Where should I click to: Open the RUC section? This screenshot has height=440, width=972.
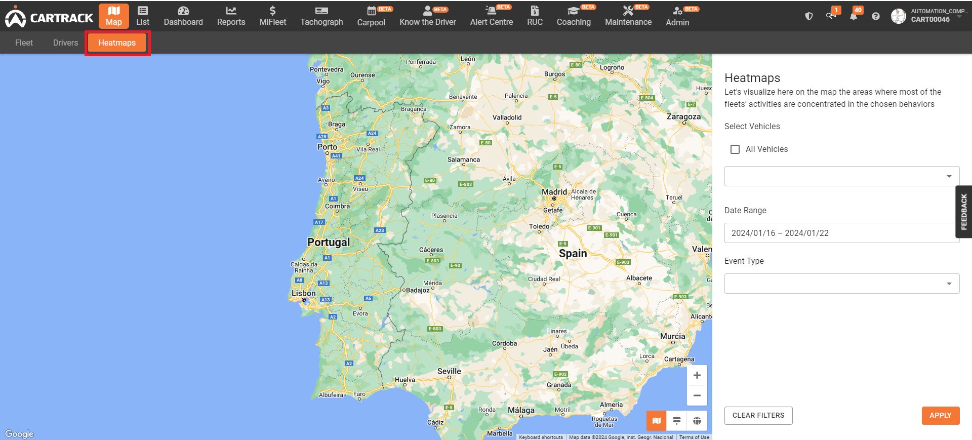535,16
